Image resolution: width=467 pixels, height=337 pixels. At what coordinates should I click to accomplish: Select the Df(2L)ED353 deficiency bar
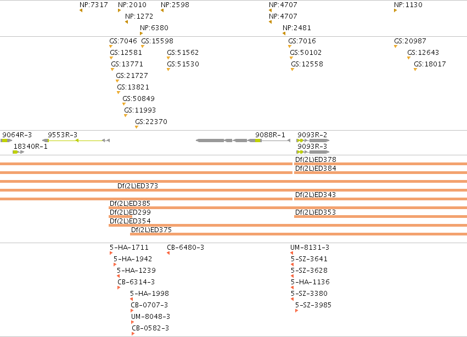381,217
